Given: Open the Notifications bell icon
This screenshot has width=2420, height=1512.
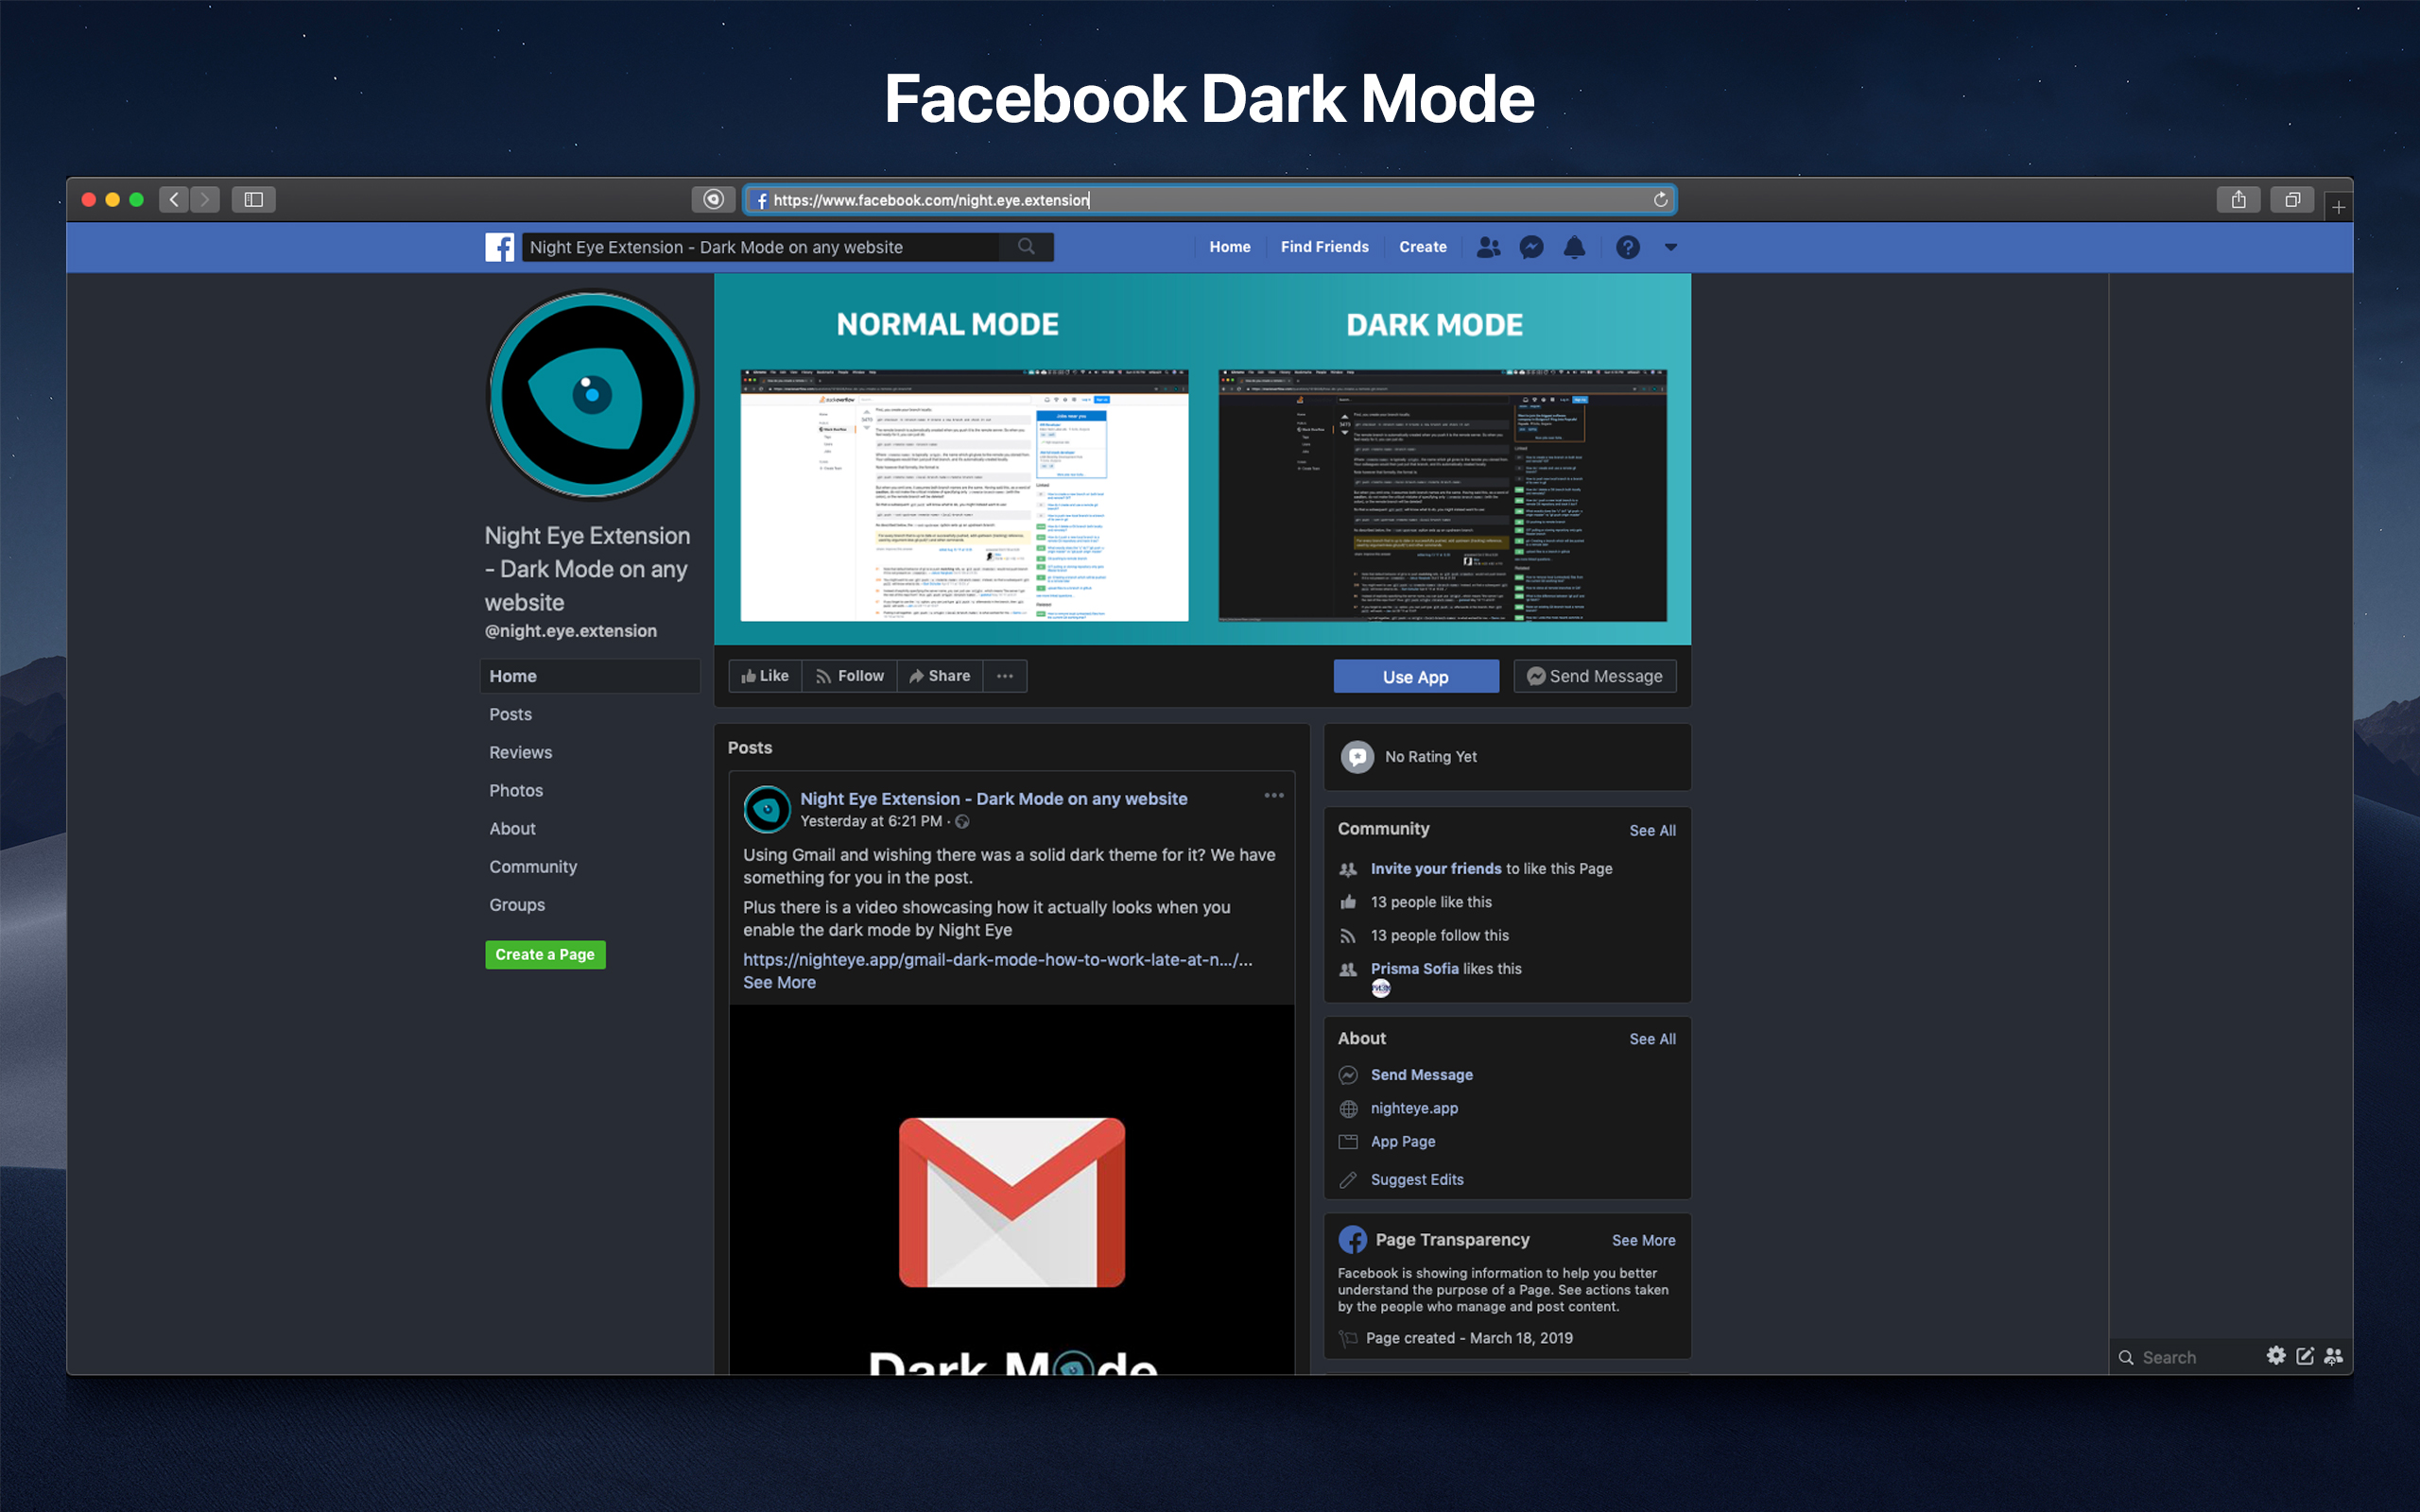Looking at the screenshot, I should (1574, 247).
